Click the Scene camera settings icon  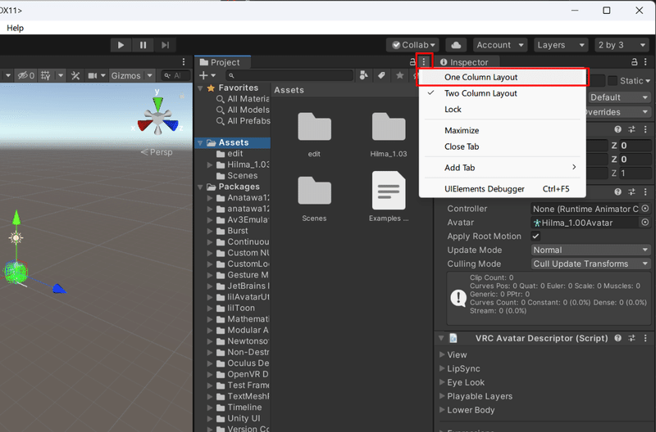(x=93, y=75)
